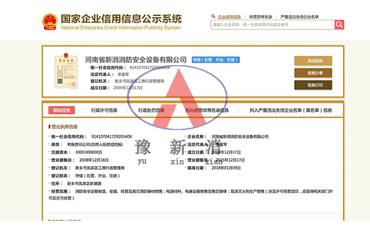Open the 列入严重违法失信企业名单（黑名单）信息 tab
Image resolution: width=370 pixels, height=230 pixels.
click(x=290, y=110)
